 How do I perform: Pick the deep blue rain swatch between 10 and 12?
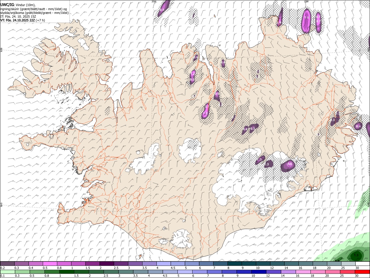[x=259, y=272]
